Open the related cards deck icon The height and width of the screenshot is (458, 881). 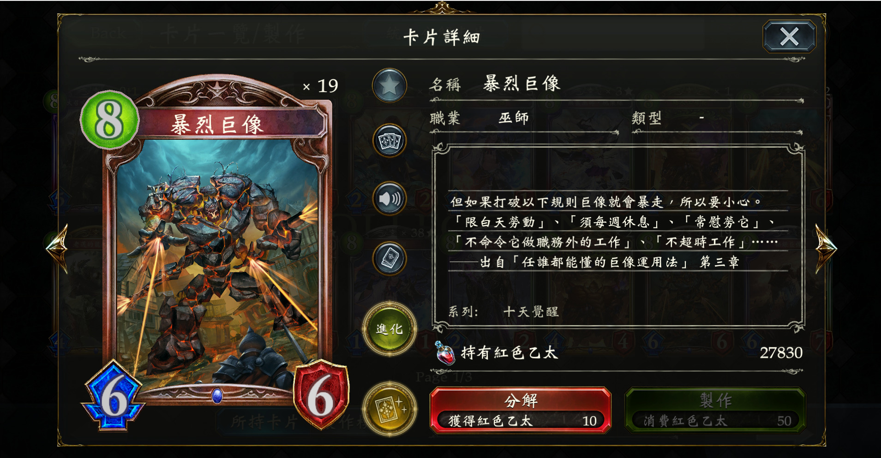click(x=390, y=141)
